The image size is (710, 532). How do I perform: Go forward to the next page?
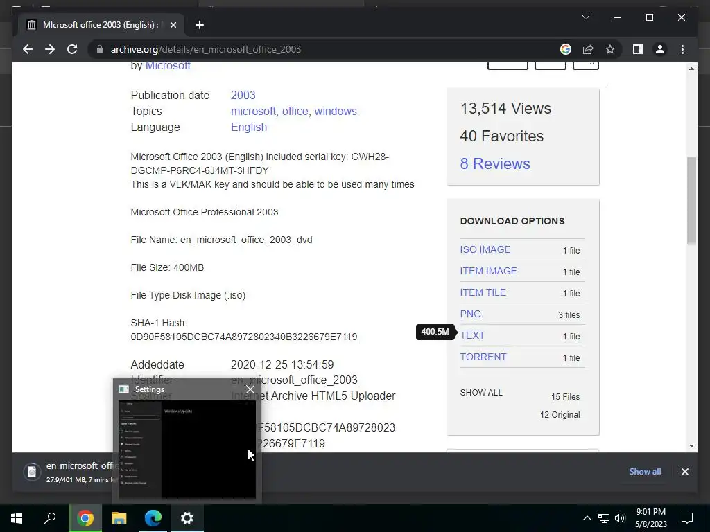tap(50, 49)
